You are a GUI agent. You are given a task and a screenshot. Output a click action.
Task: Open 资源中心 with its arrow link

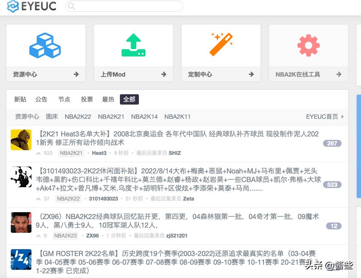pyautogui.click(x=76, y=74)
